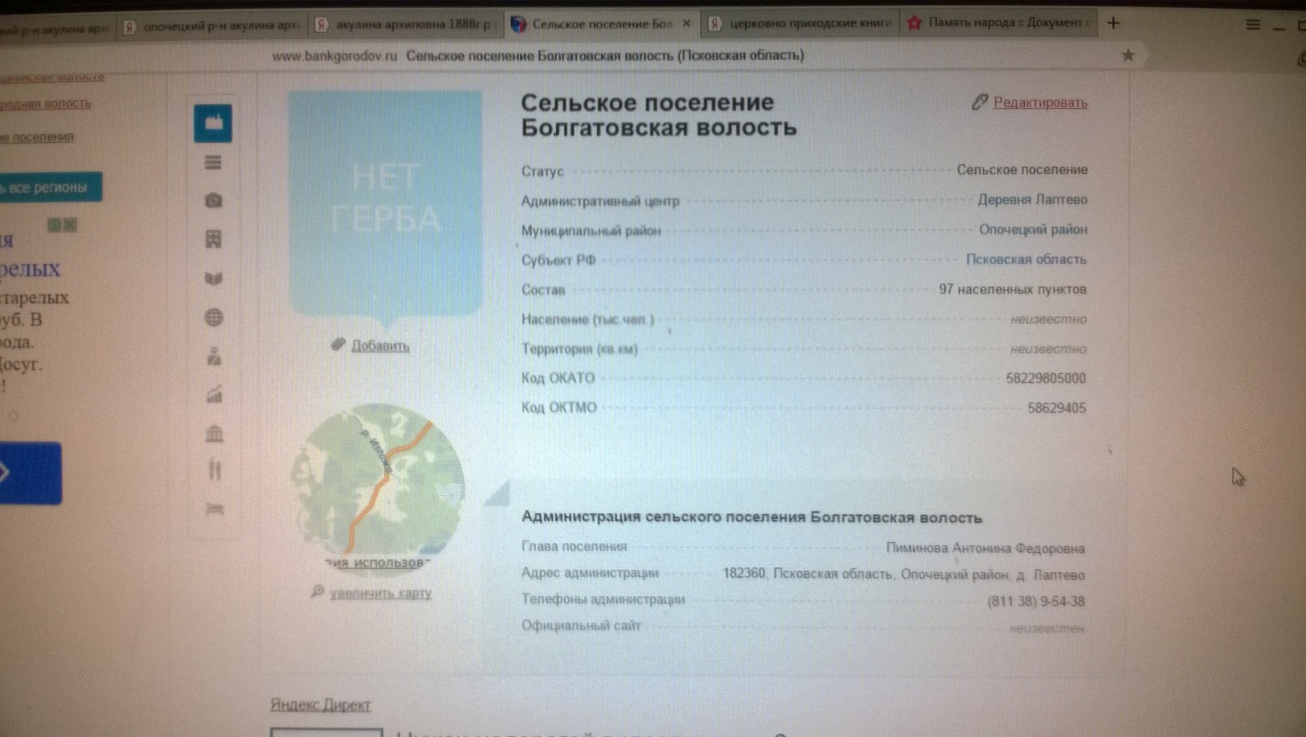This screenshot has width=1306, height=737.
Task: Click the Редактировать link
Action: (1040, 102)
